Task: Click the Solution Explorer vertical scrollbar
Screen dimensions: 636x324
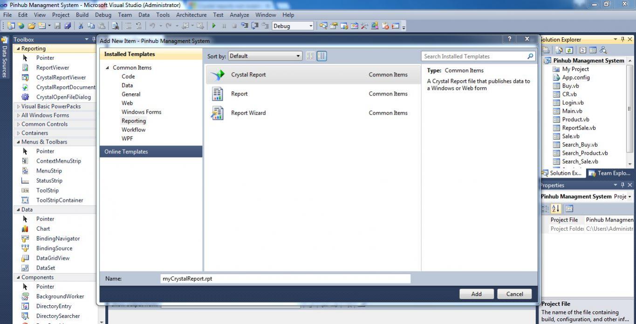Action: click(x=630, y=112)
